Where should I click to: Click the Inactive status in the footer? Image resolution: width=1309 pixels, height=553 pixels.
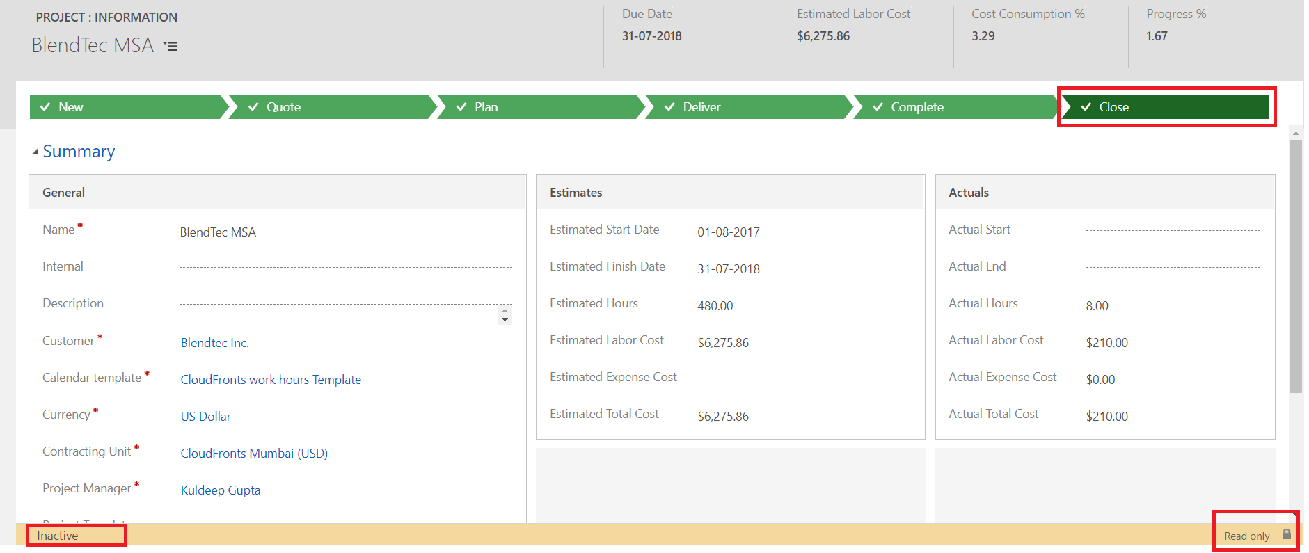tap(58, 536)
